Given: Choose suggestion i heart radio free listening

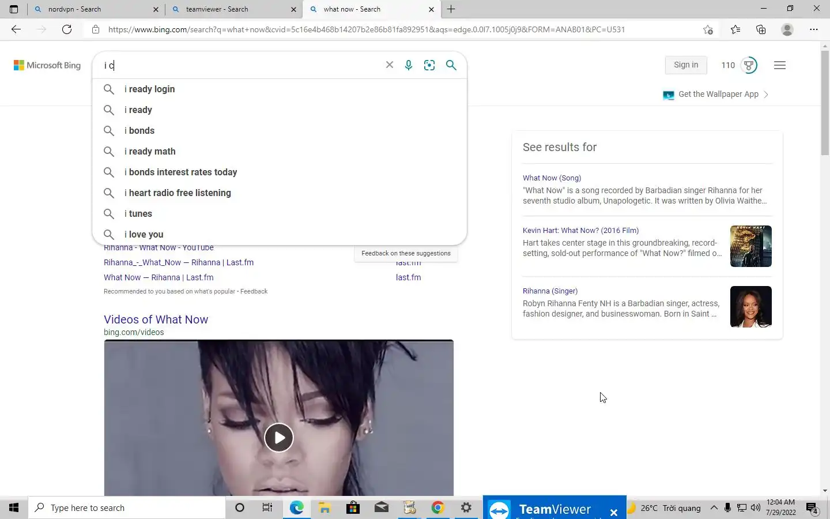Looking at the screenshot, I should pyautogui.click(x=280, y=193).
